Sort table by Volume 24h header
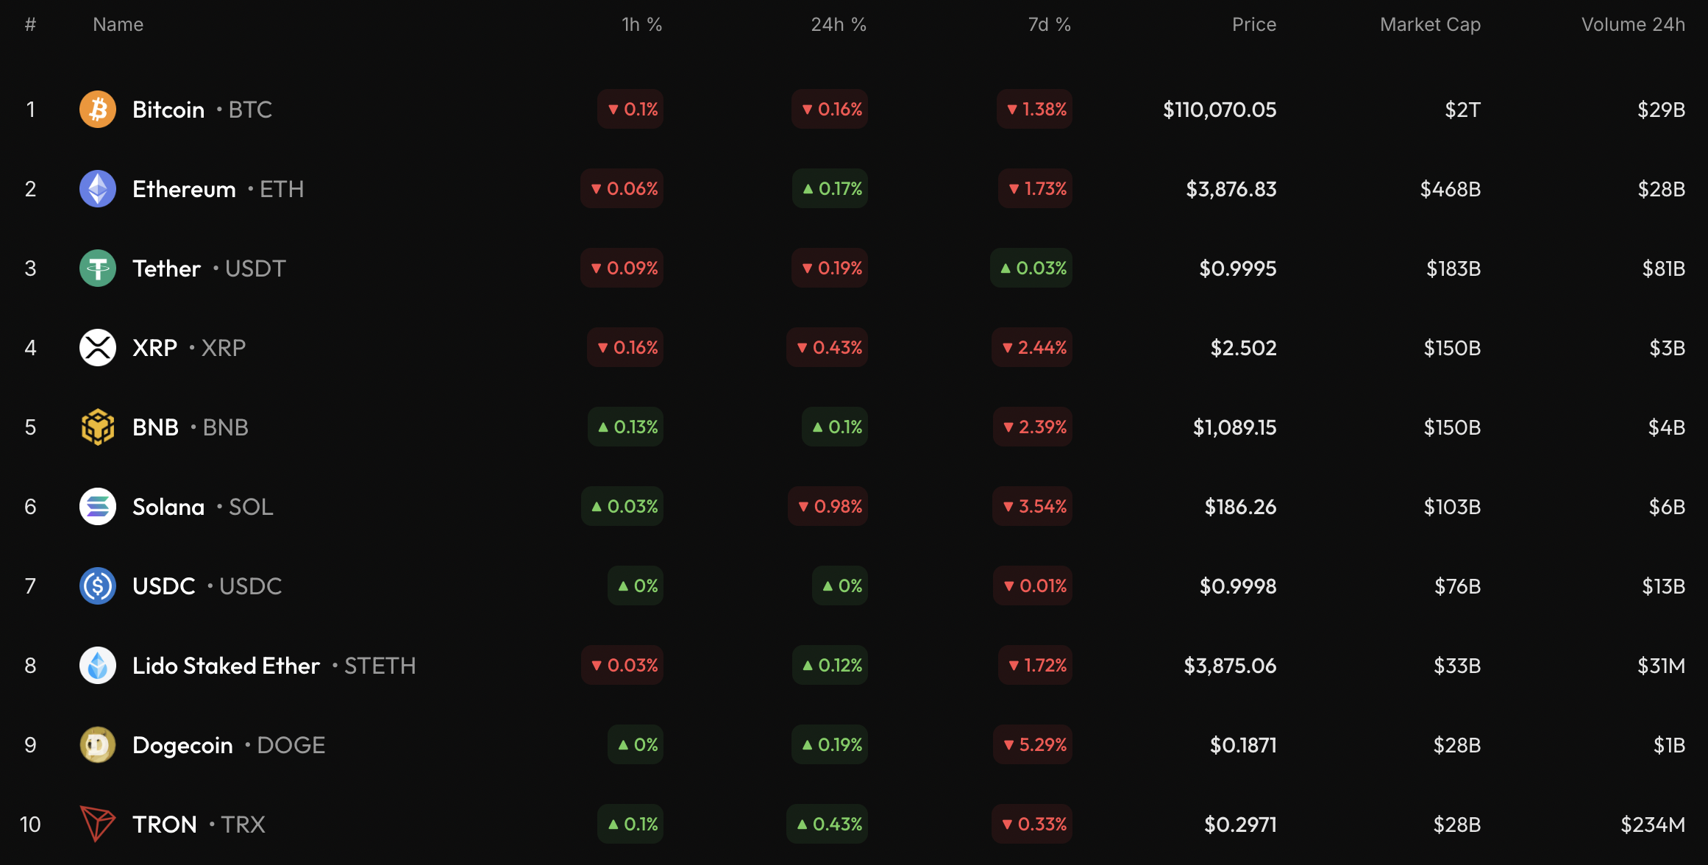Image resolution: width=1708 pixels, height=865 pixels. coord(1632,25)
